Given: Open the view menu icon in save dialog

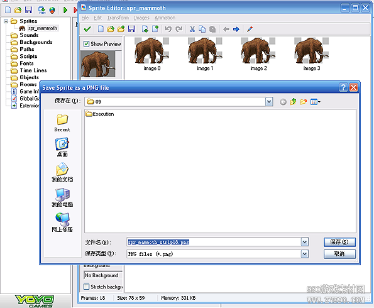Looking at the screenshot, I should [x=316, y=102].
